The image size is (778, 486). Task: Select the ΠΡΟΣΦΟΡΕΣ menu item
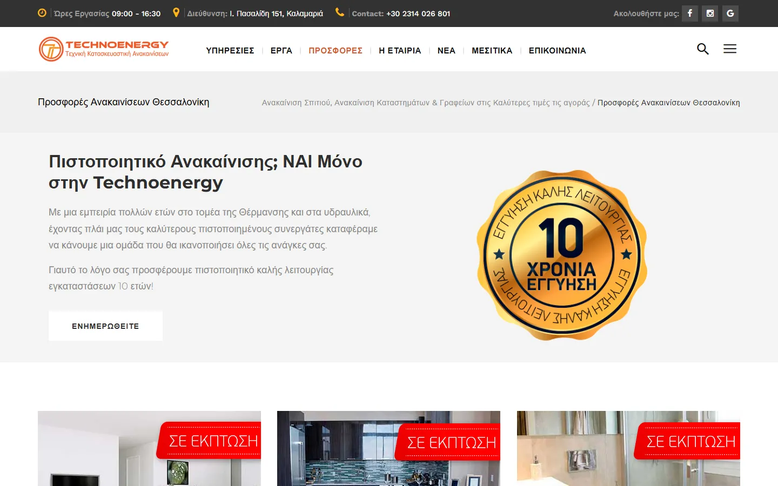[336, 50]
